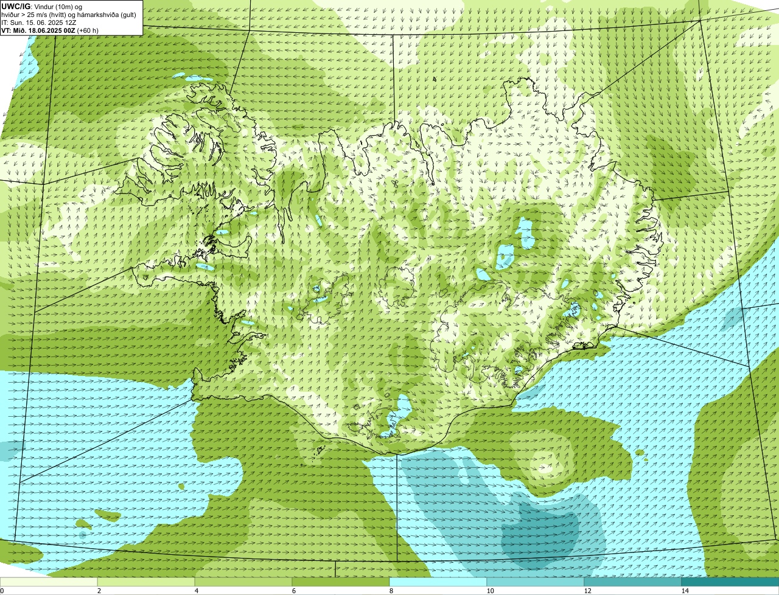The image size is (779, 595).
Task: Click the '6' label on the wind scale
Action: pos(294,591)
